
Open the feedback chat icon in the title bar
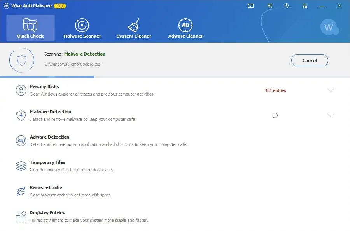tap(269, 6)
